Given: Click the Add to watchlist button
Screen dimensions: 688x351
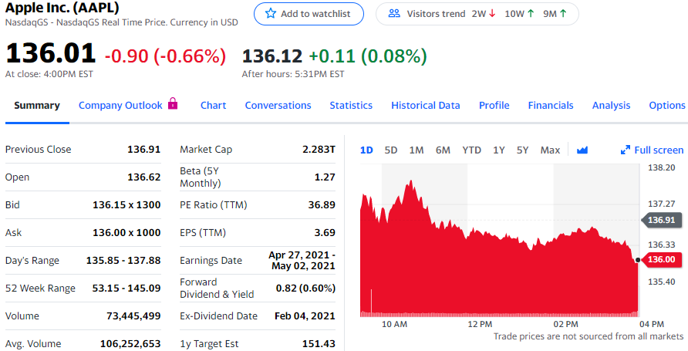Looking at the screenshot, I should pos(309,14).
